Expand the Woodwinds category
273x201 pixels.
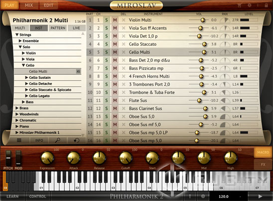(x=17, y=114)
